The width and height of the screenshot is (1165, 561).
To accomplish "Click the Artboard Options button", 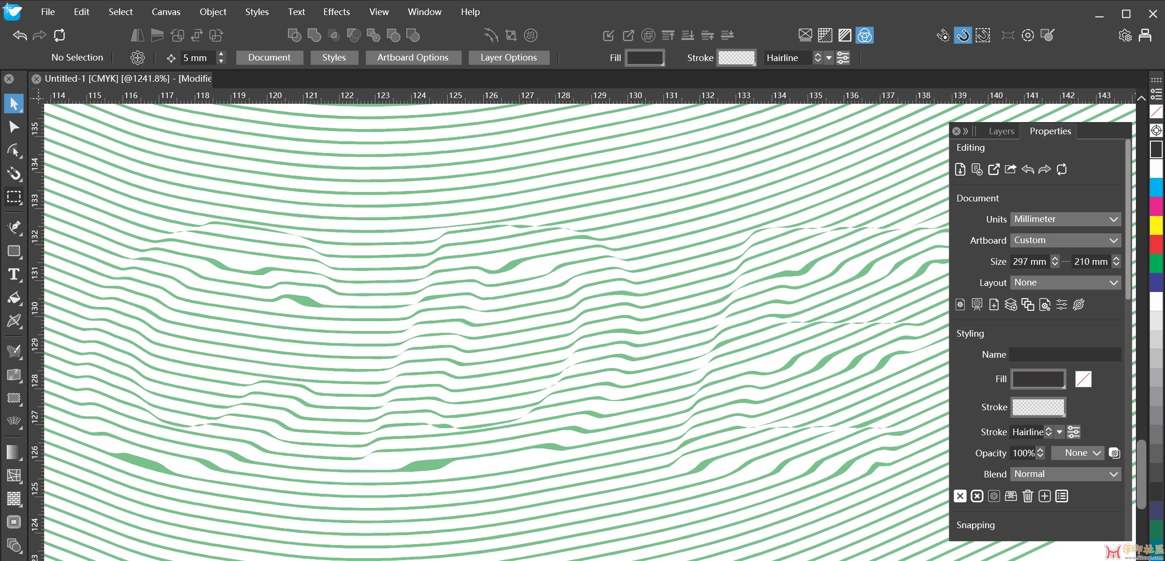I will coord(412,58).
